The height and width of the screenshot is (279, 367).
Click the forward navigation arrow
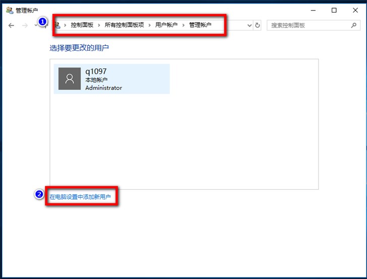(x=25, y=25)
